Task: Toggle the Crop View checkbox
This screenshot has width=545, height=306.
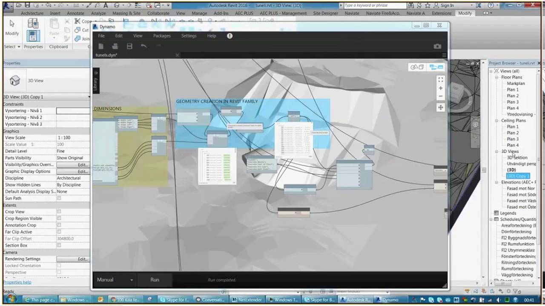Action: pyautogui.click(x=59, y=212)
